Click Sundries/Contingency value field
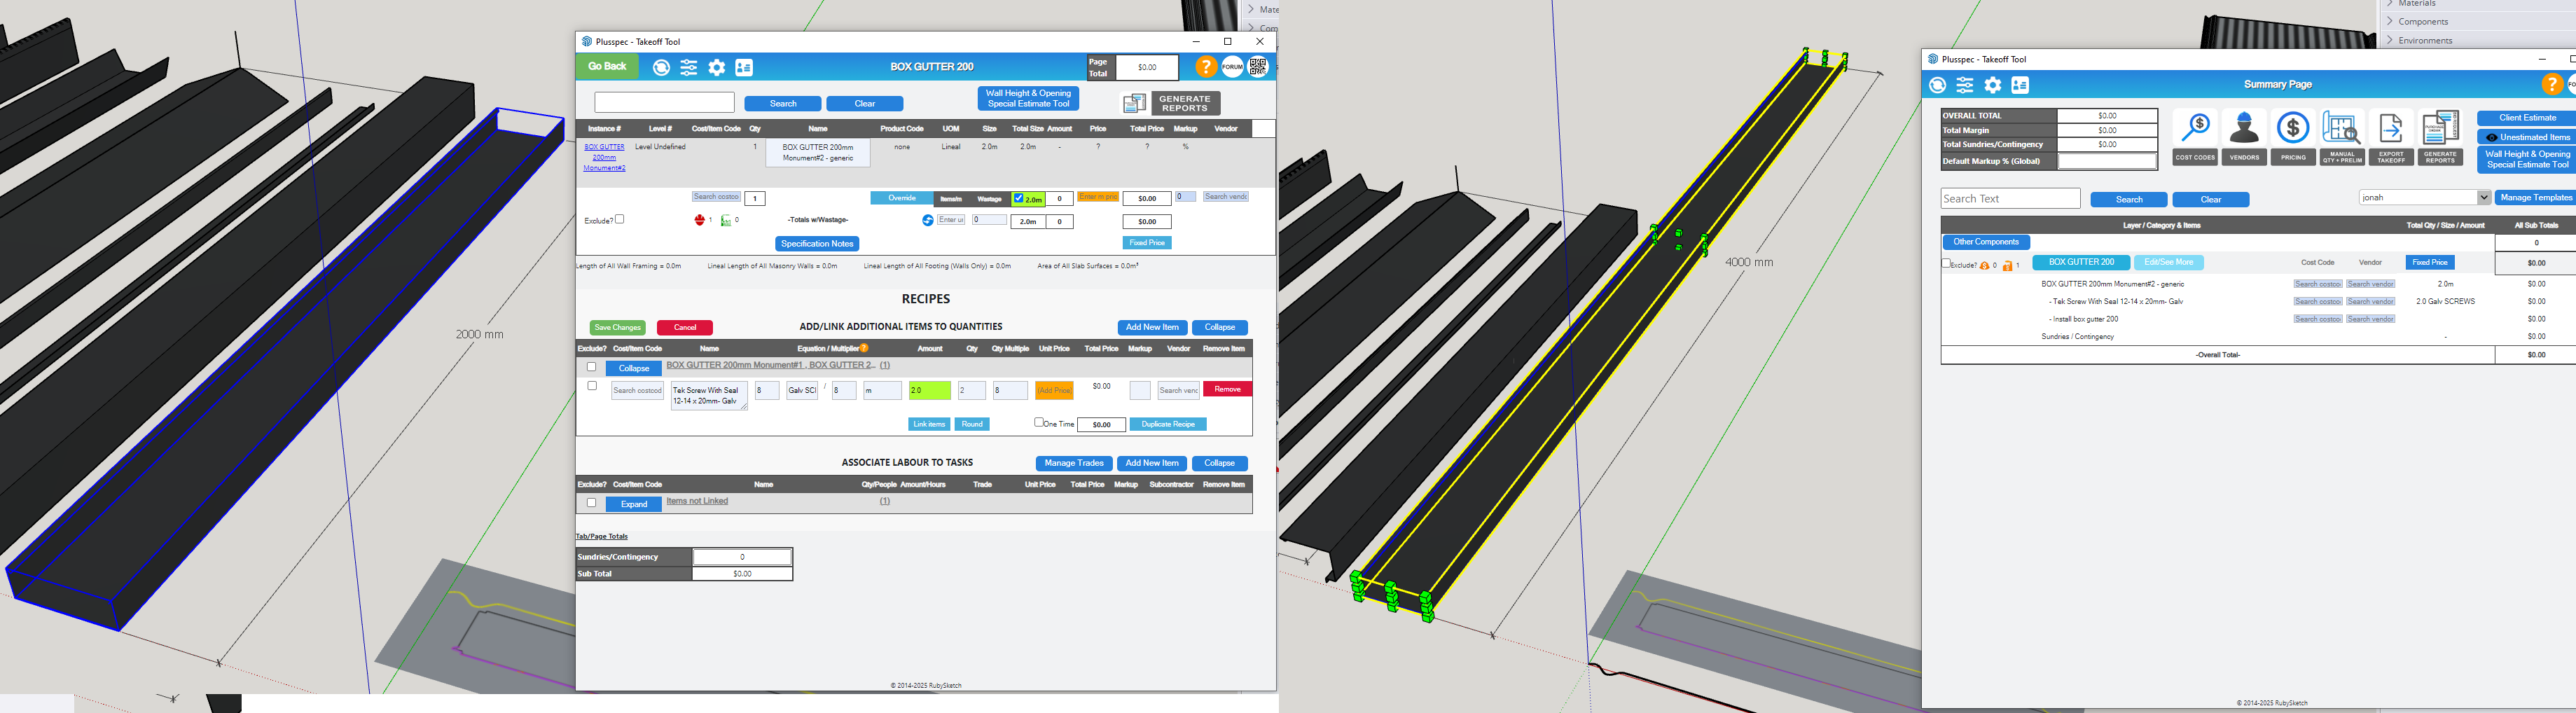 click(742, 557)
